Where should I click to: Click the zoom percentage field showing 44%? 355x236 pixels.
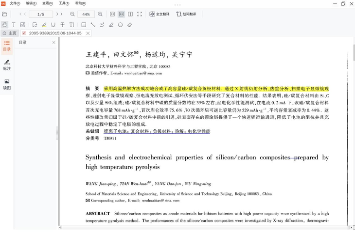click(x=86, y=15)
